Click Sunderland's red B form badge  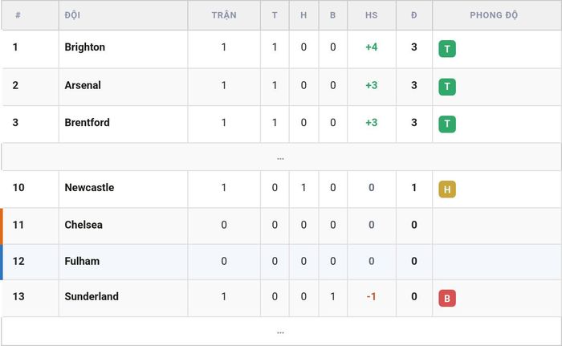pyautogui.click(x=447, y=299)
